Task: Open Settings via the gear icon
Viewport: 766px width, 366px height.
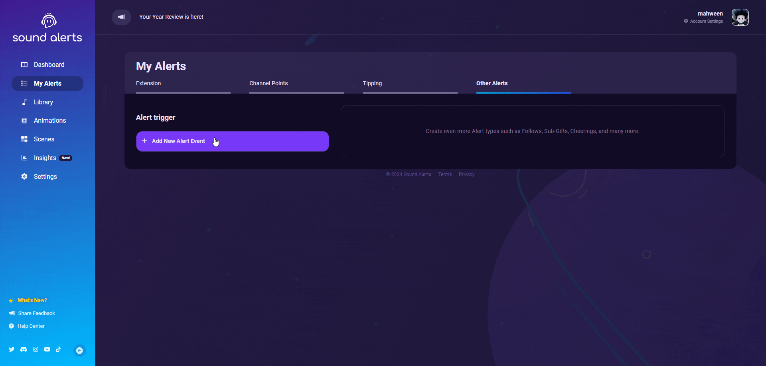Action: 24,176
